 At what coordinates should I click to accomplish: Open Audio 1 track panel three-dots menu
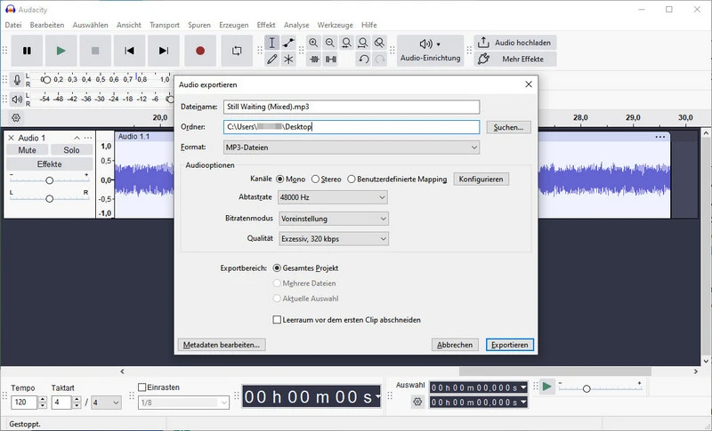pyautogui.click(x=88, y=138)
